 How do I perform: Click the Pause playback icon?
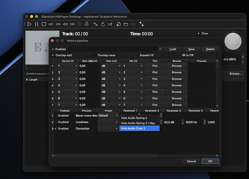coord(36,24)
